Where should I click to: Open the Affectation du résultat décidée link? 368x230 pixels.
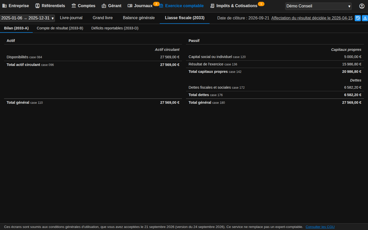(x=312, y=18)
